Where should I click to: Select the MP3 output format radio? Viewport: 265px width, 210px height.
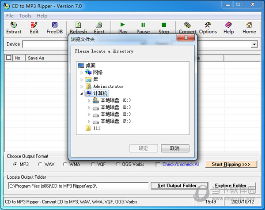point(15,164)
